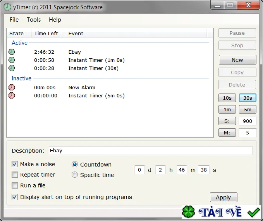Click the green clock icon for Instant Timer (1m 0s)
The width and height of the screenshot is (263, 221).
pos(12,60)
